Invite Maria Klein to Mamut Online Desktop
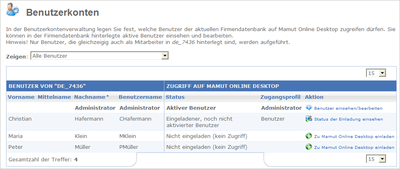Viewport: 400px width, 169px height. 354,136
